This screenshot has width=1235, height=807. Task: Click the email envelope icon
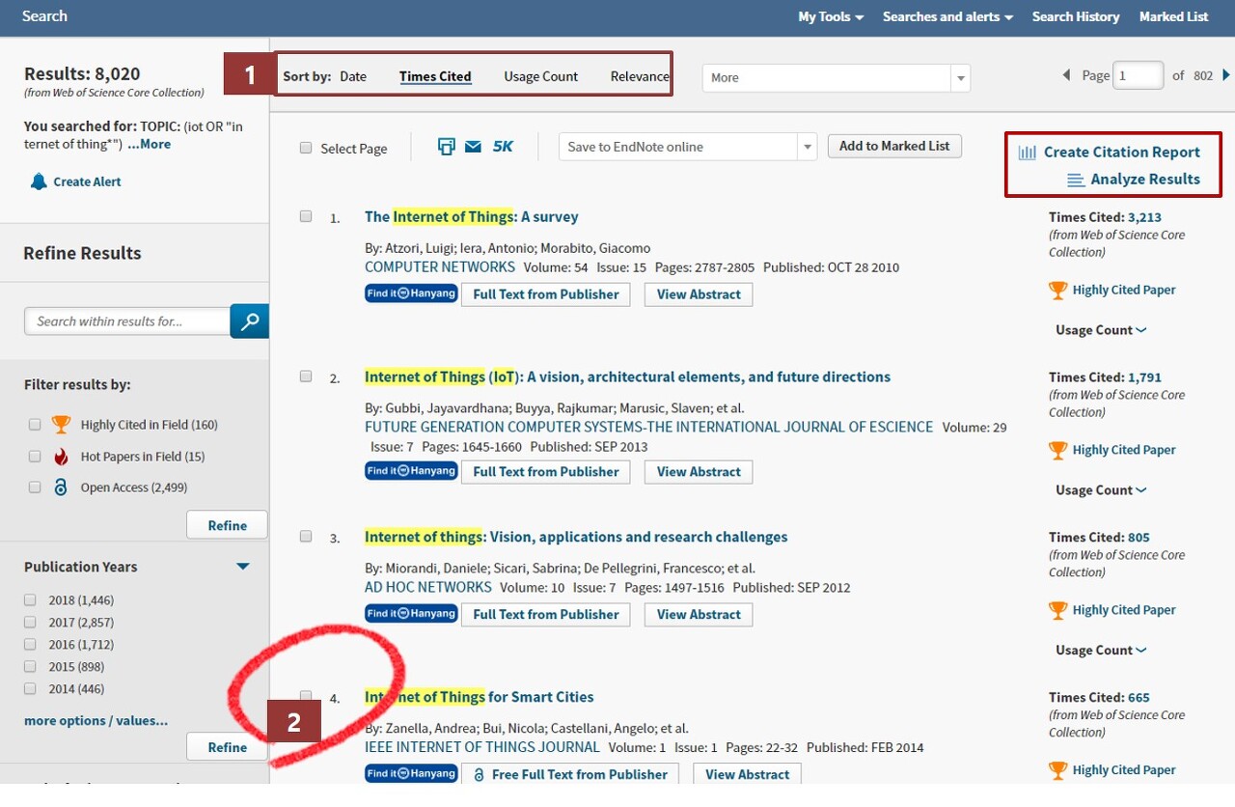[x=473, y=147]
